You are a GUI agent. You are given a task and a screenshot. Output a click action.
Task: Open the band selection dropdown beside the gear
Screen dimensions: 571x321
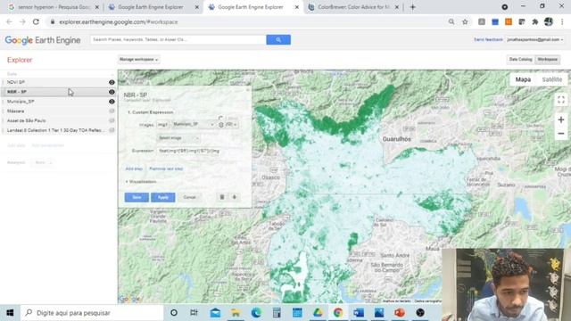pos(231,125)
